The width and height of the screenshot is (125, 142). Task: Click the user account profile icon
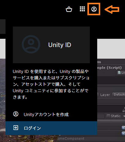point(94,9)
